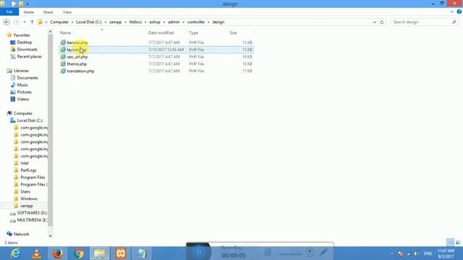Image resolution: width=463 pixels, height=260 pixels.
Task: Sort by the Date modified column
Action: pos(167,32)
